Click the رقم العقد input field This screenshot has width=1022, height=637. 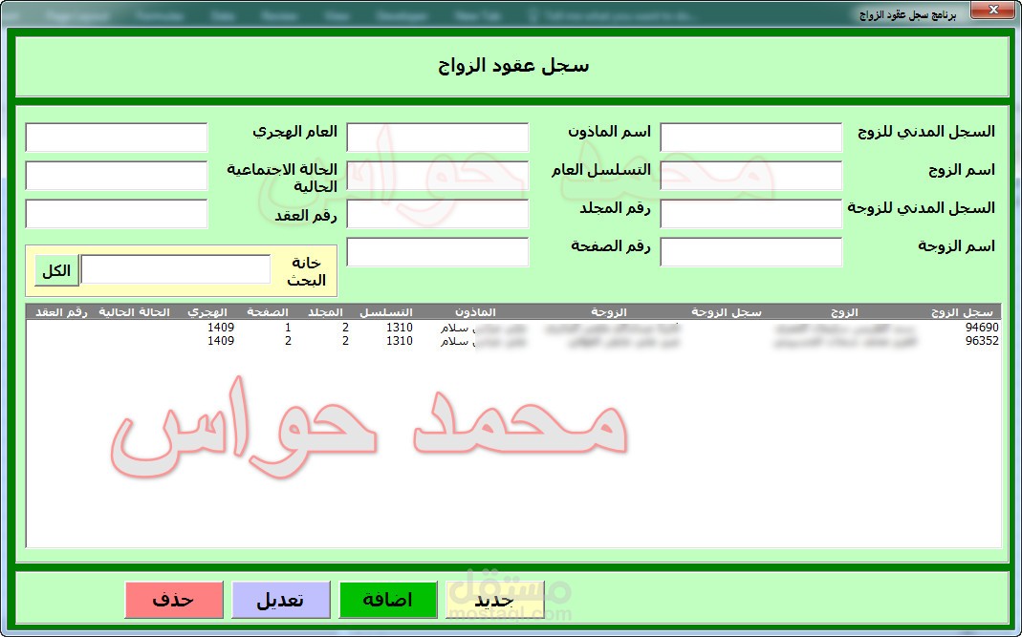click(x=116, y=214)
